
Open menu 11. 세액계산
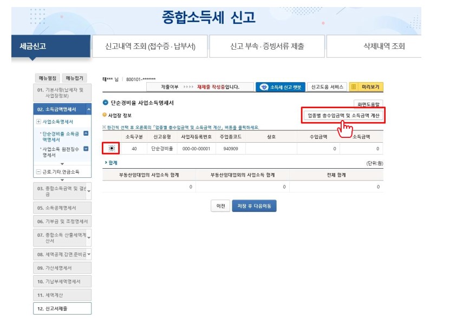click(x=62, y=295)
